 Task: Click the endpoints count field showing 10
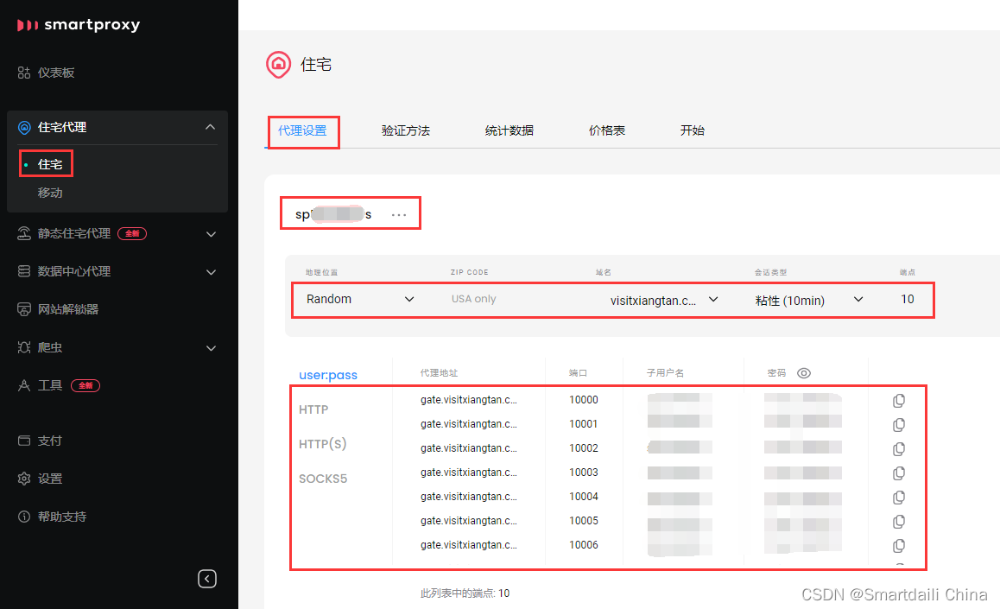click(x=908, y=299)
